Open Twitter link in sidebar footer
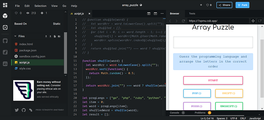This screenshot has width=264, height=120. 17,110
